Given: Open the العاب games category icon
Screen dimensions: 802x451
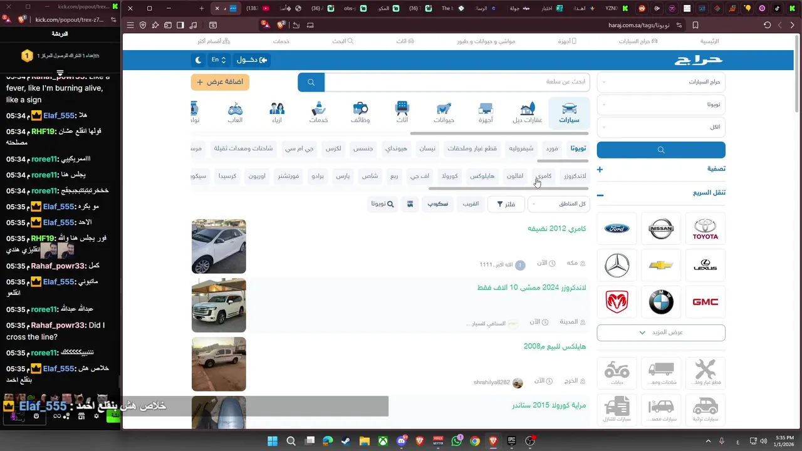Looking at the screenshot, I should 235,113.
